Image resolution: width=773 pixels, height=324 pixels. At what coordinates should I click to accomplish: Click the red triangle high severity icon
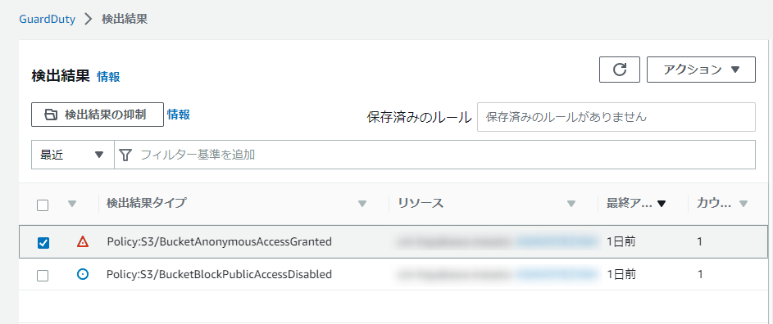tap(83, 241)
